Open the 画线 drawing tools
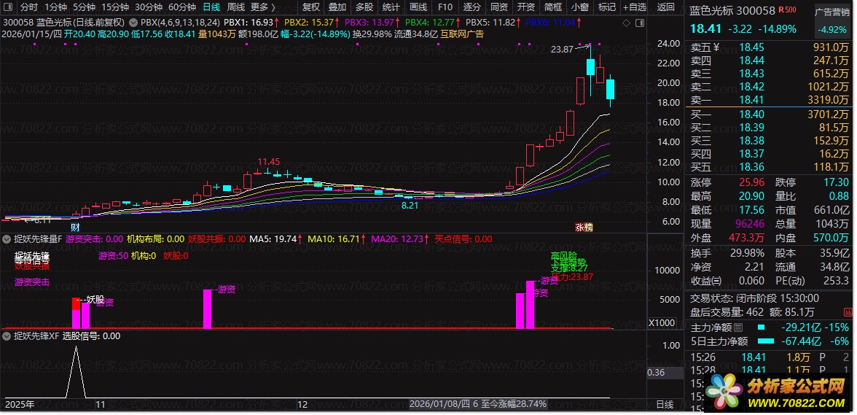 (418, 7)
